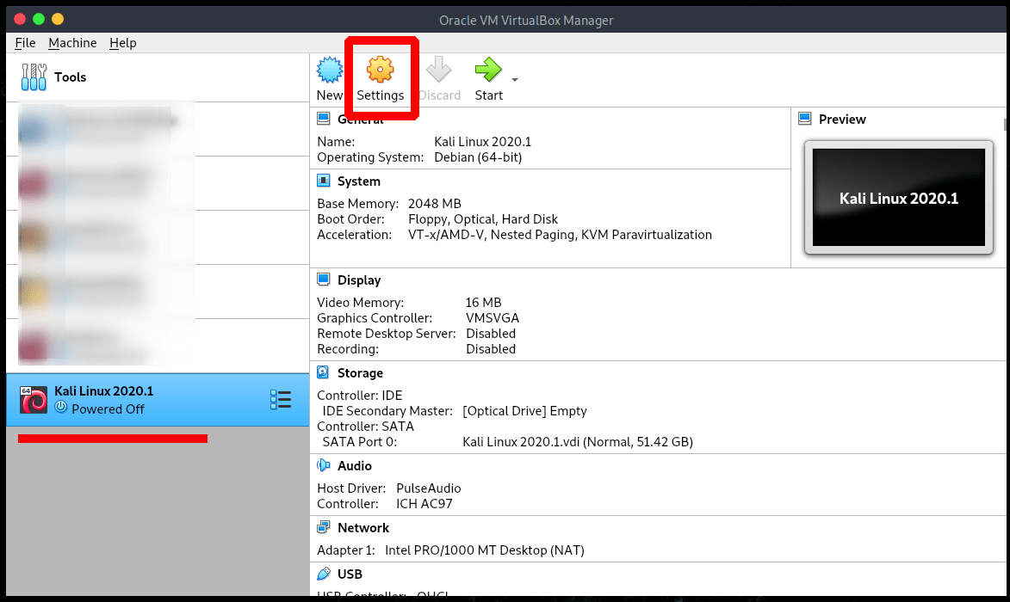The image size is (1010, 602).
Task: Click the Storage section disk icon
Action: (324, 372)
